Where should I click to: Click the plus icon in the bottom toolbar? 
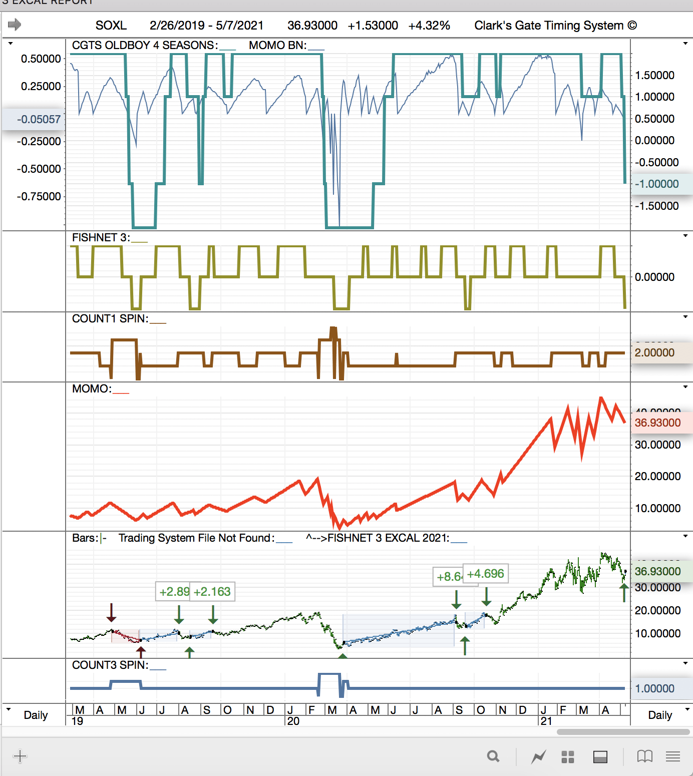20,756
